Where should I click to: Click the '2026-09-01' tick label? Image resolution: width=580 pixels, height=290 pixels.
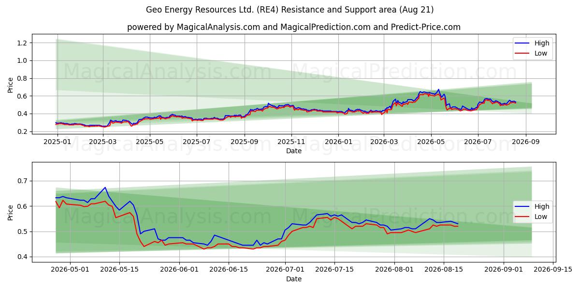click(x=504, y=270)
